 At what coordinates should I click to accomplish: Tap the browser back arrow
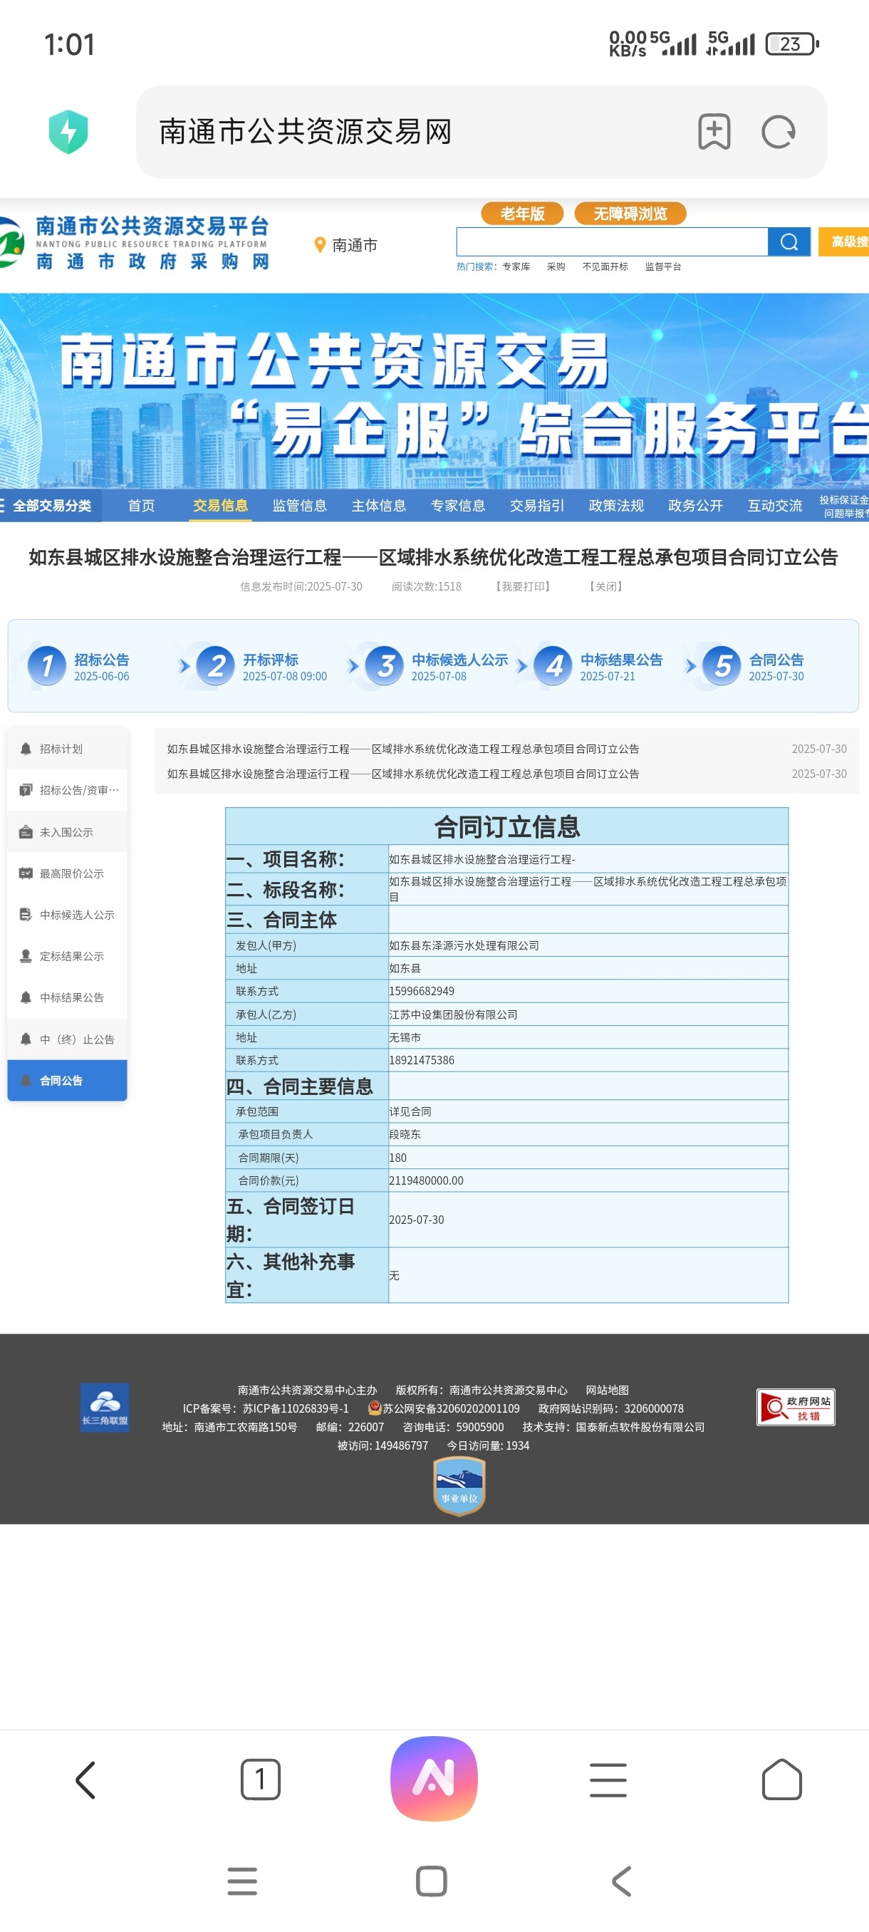click(86, 1780)
